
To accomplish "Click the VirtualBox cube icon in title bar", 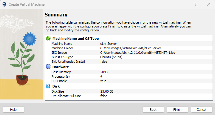I will coord(4,4).
